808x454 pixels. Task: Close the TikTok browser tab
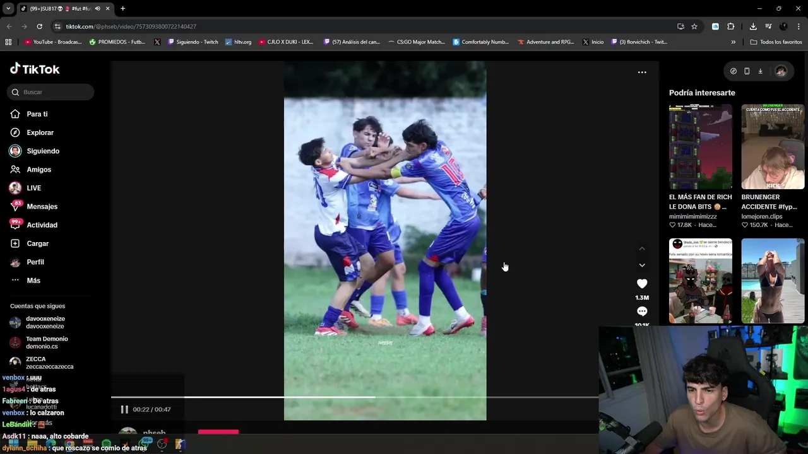click(x=107, y=9)
